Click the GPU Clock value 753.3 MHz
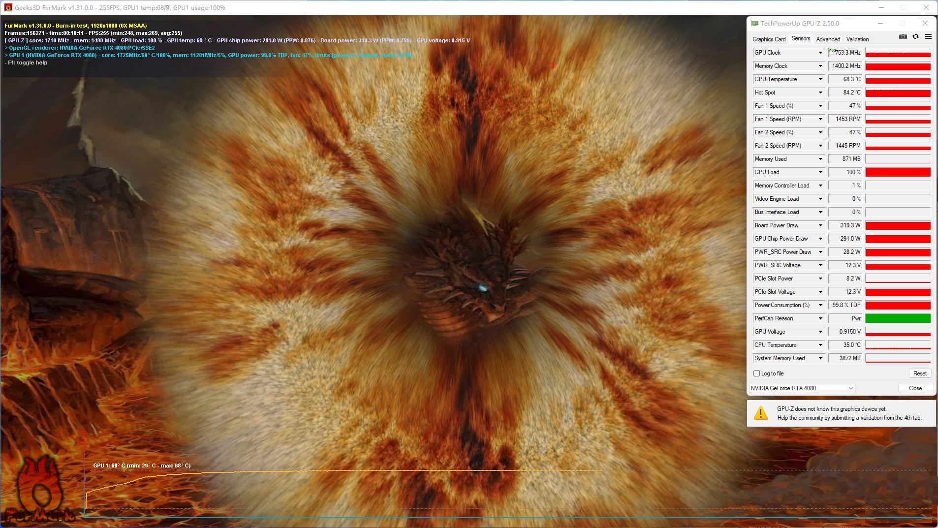This screenshot has height=528, width=938. click(x=845, y=53)
